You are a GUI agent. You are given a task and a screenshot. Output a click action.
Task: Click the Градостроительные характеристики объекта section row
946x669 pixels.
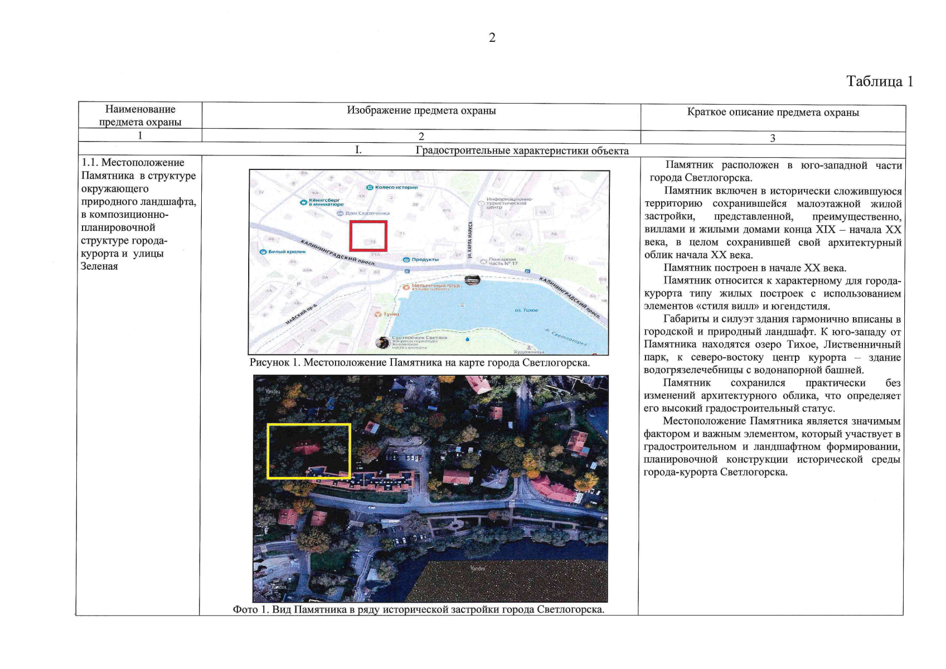(x=522, y=151)
